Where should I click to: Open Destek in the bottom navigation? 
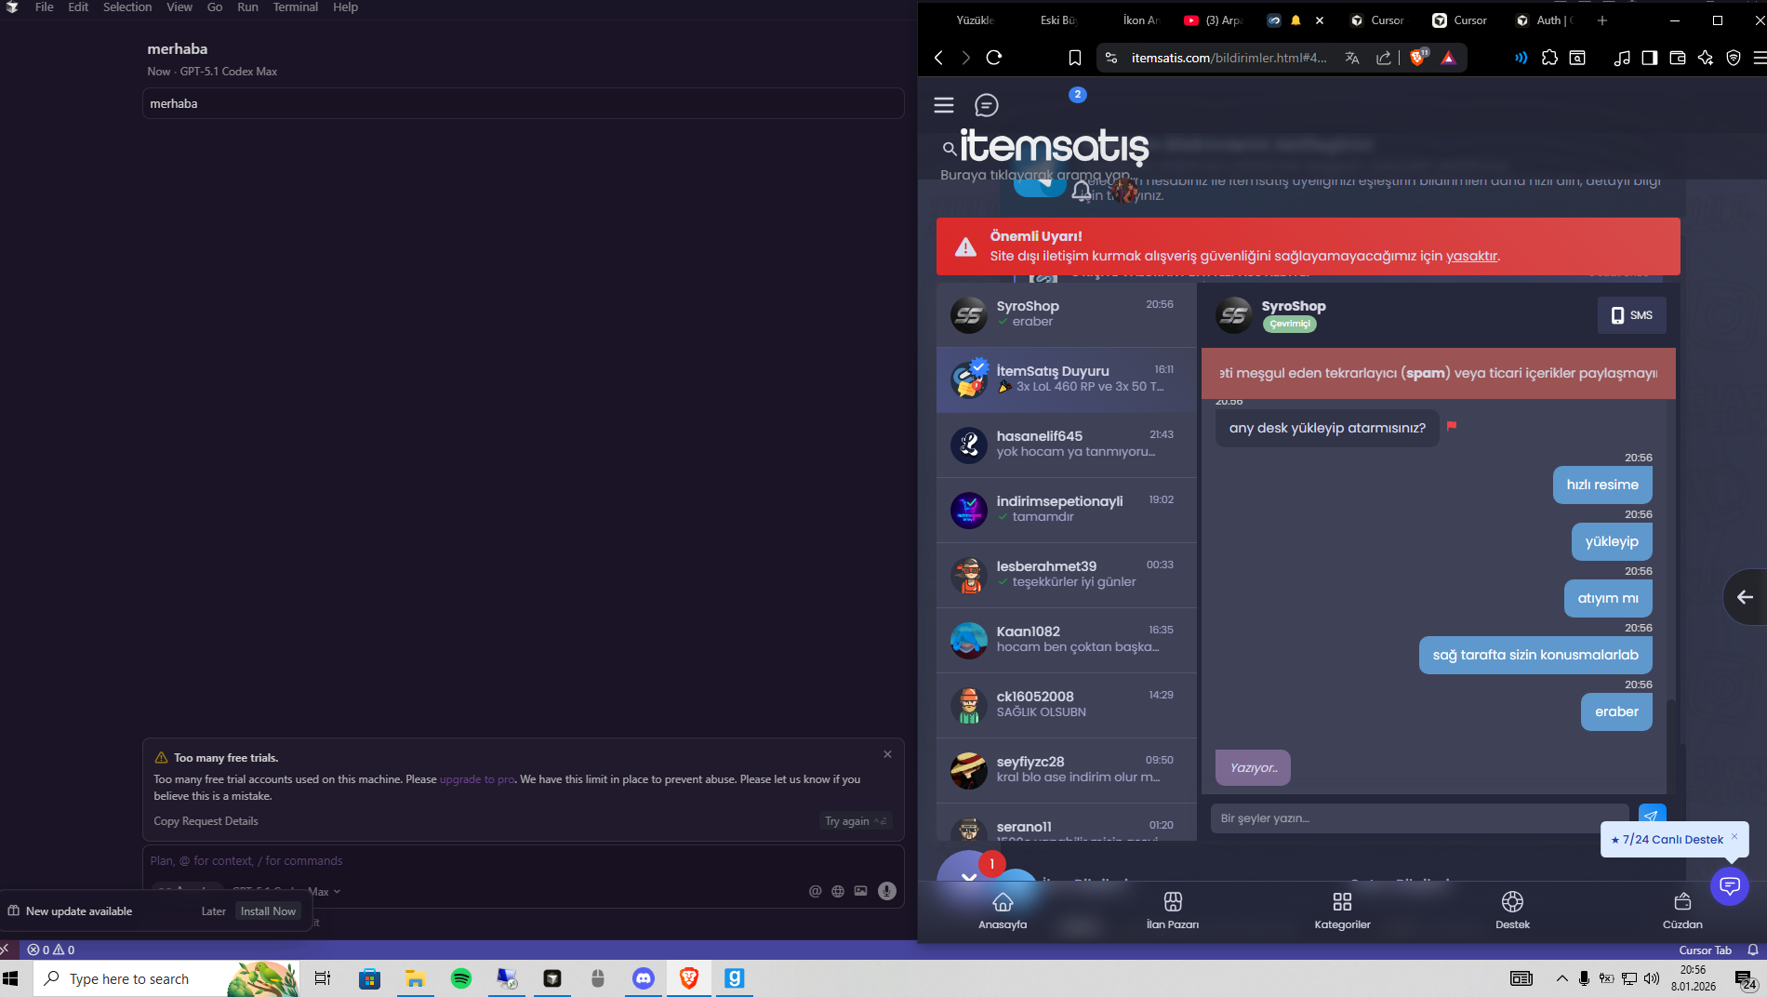point(1512,911)
